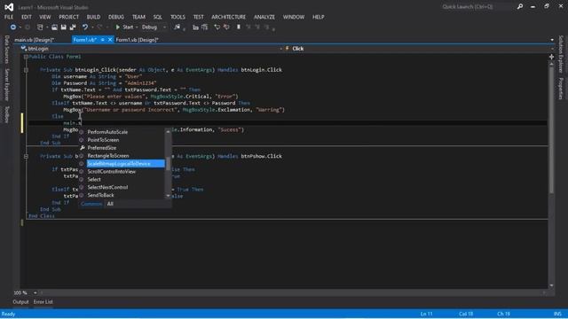This screenshot has height=319, width=568.
Task: Open the document tabs overflow dropdown
Action: tap(552, 40)
